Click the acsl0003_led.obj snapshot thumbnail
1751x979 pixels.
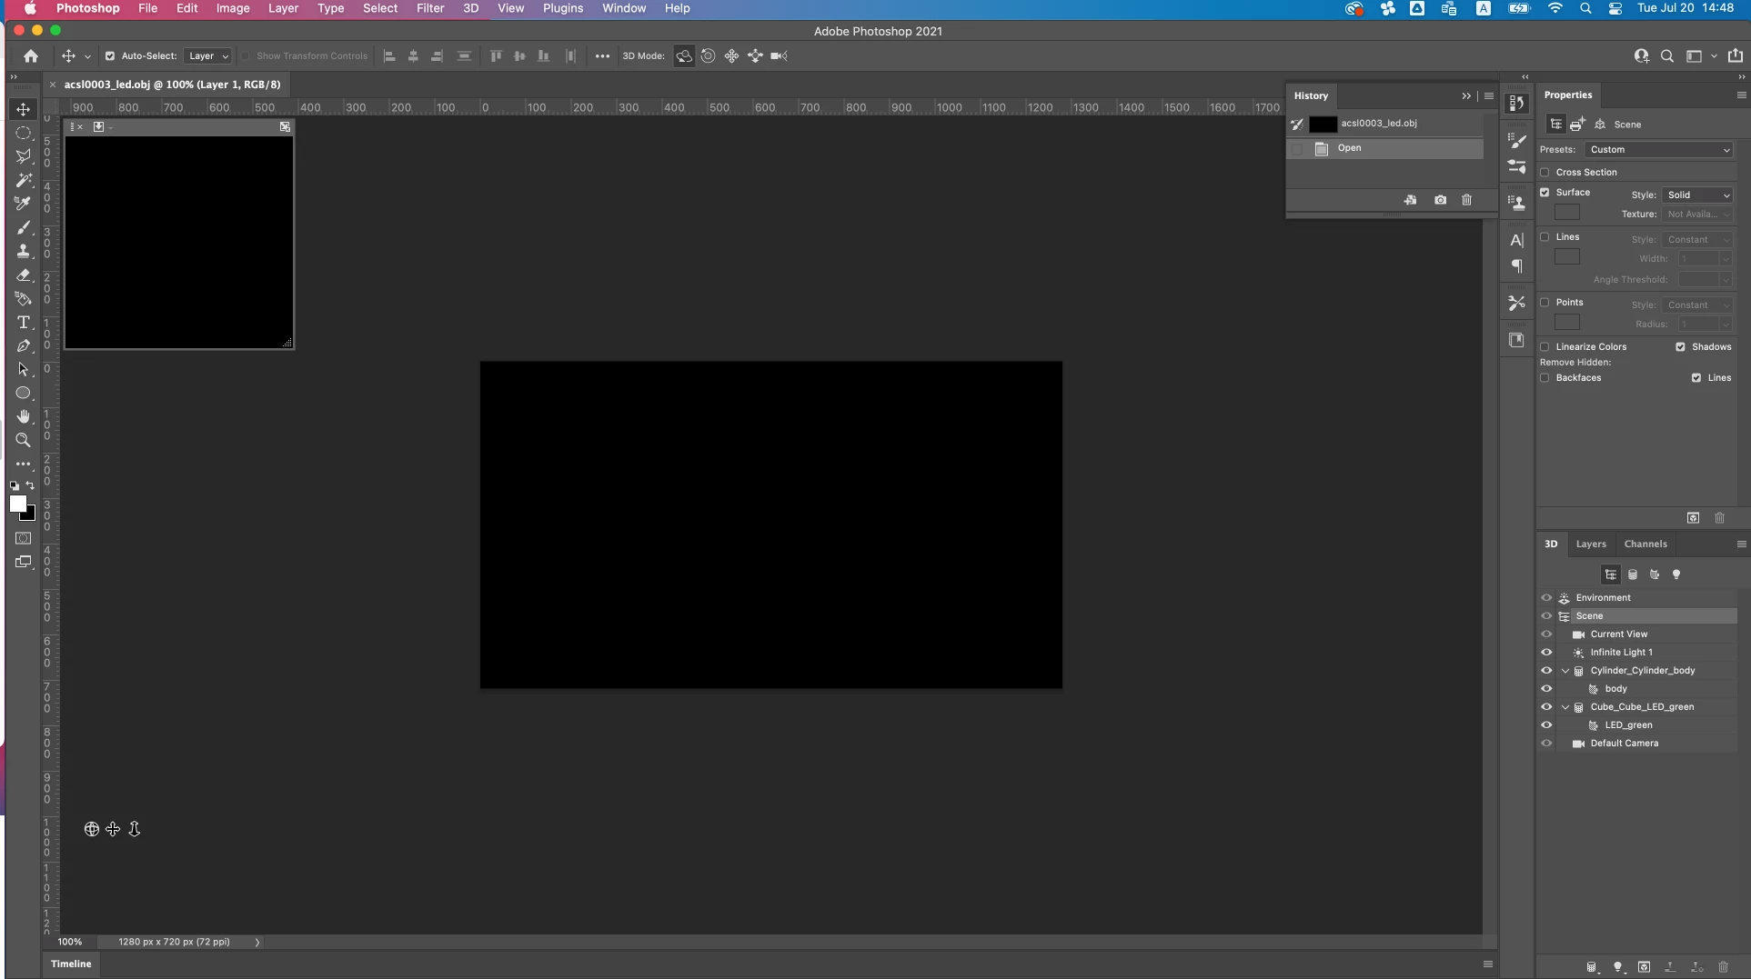point(1323,125)
